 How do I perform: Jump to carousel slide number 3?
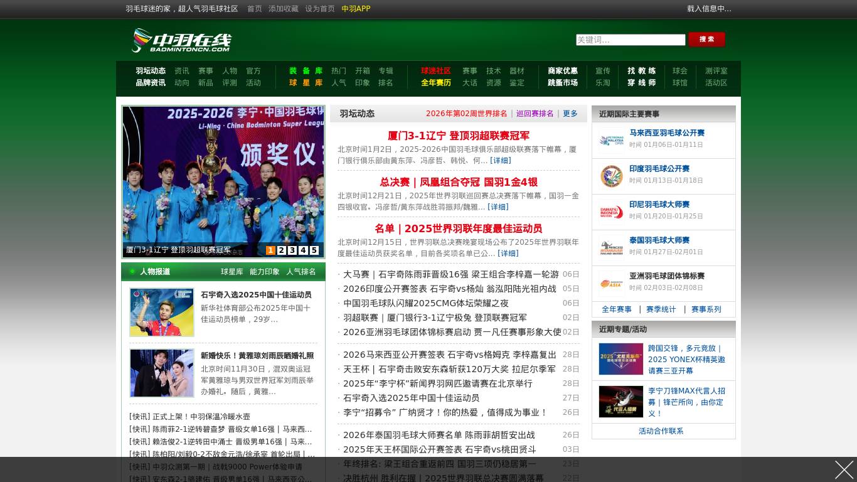pyautogui.click(x=292, y=250)
